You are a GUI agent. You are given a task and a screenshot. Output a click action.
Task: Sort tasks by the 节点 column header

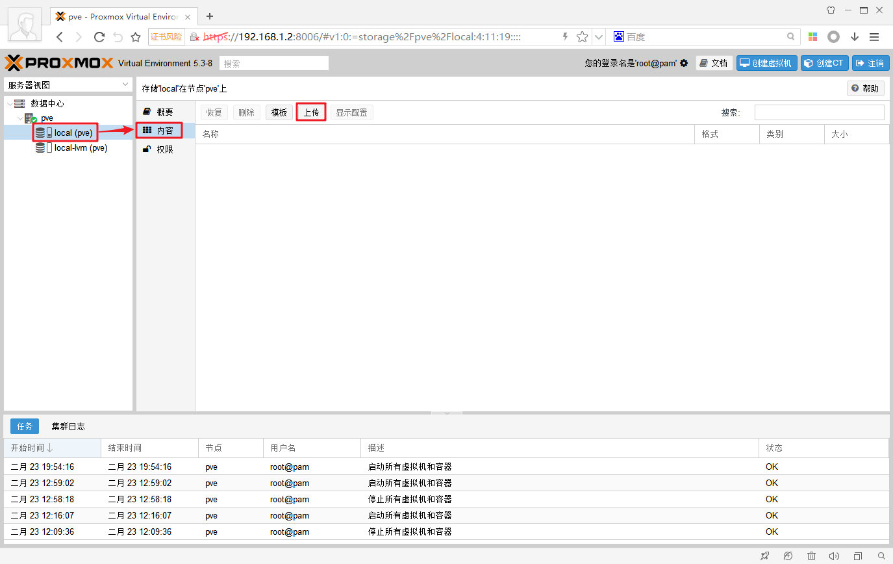[231, 448]
